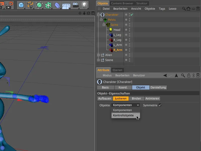Collapse the Pelvis tree node
201x151 pixels.
click(x=101, y=20)
